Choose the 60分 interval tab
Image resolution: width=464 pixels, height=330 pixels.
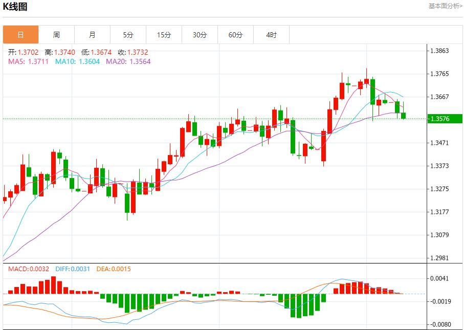point(235,35)
